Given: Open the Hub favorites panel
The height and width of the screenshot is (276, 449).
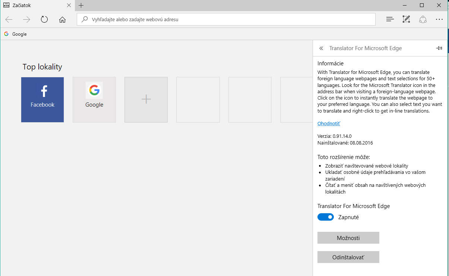Looking at the screenshot, I should (x=390, y=19).
